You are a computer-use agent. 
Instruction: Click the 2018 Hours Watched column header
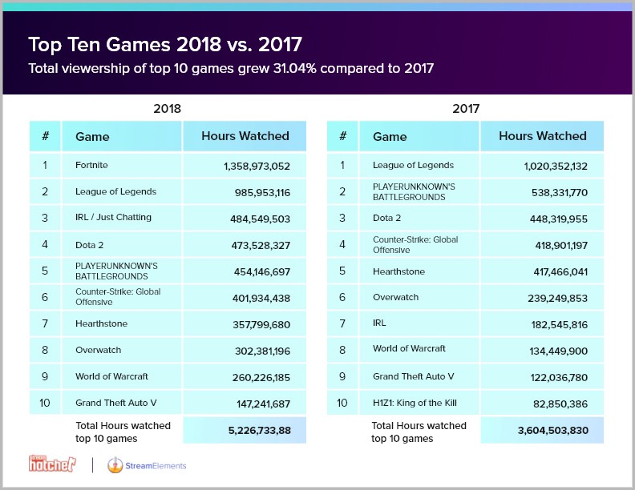[244, 136]
